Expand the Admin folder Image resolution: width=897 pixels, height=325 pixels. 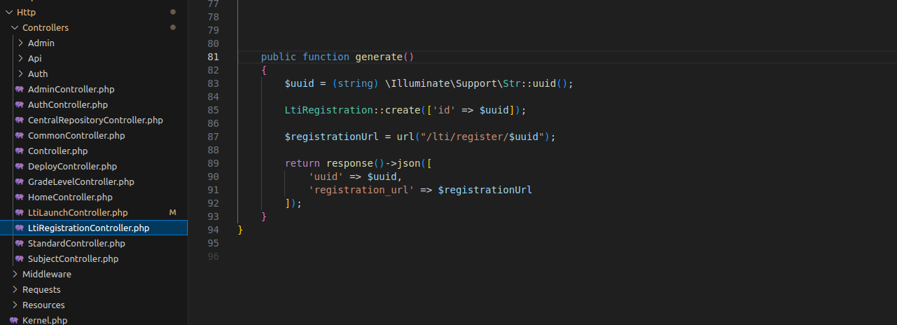pos(20,43)
